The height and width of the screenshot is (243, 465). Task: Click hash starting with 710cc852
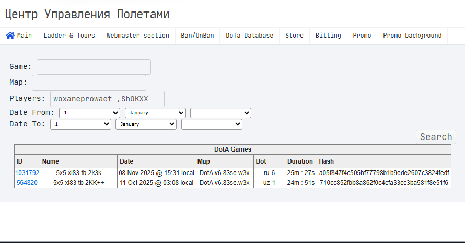[384, 183]
